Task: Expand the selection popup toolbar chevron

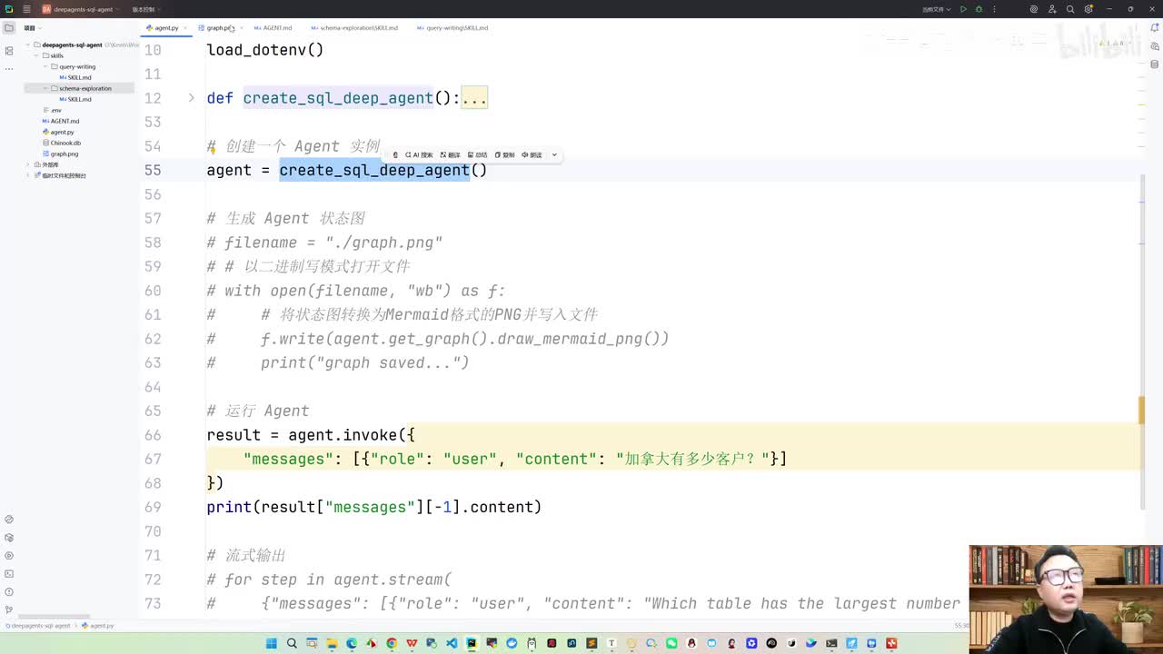Action: point(554,155)
